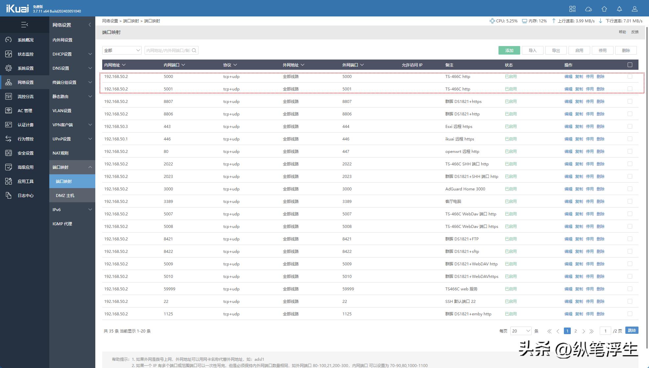649x368 pixels.
Task: Open NAT规则 menu item
Action: (x=60, y=153)
